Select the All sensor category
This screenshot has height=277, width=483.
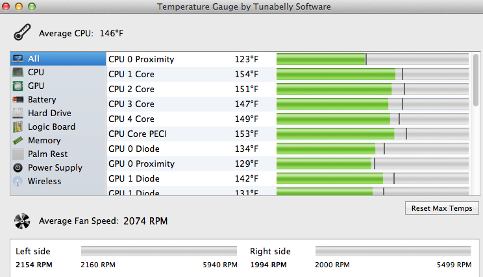click(58, 58)
